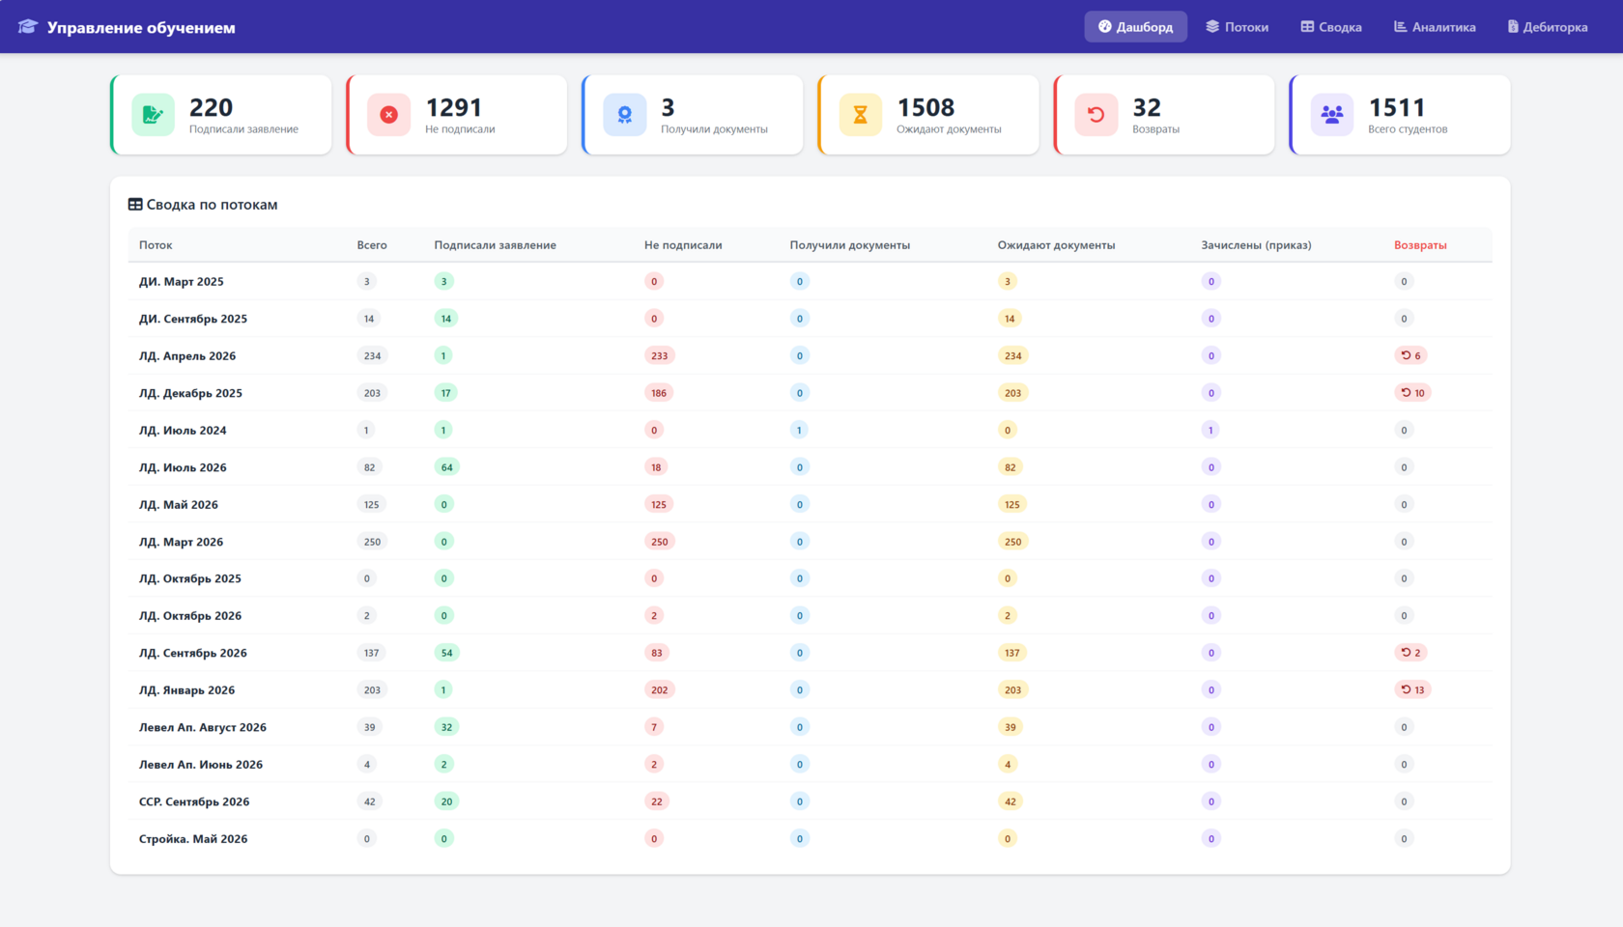The width and height of the screenshot is (1623, 927).
Task: Click the 202 not-signed badge
Action: click(660, 689)
